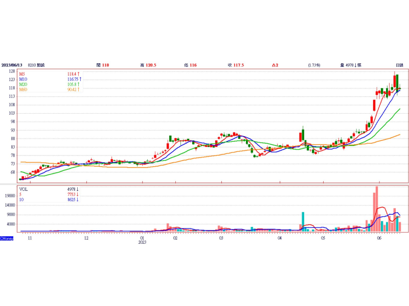The height and width of the screenshot is (306, 409).
Task: Click the 01 2023 month marker
Action: coord(142,240)
